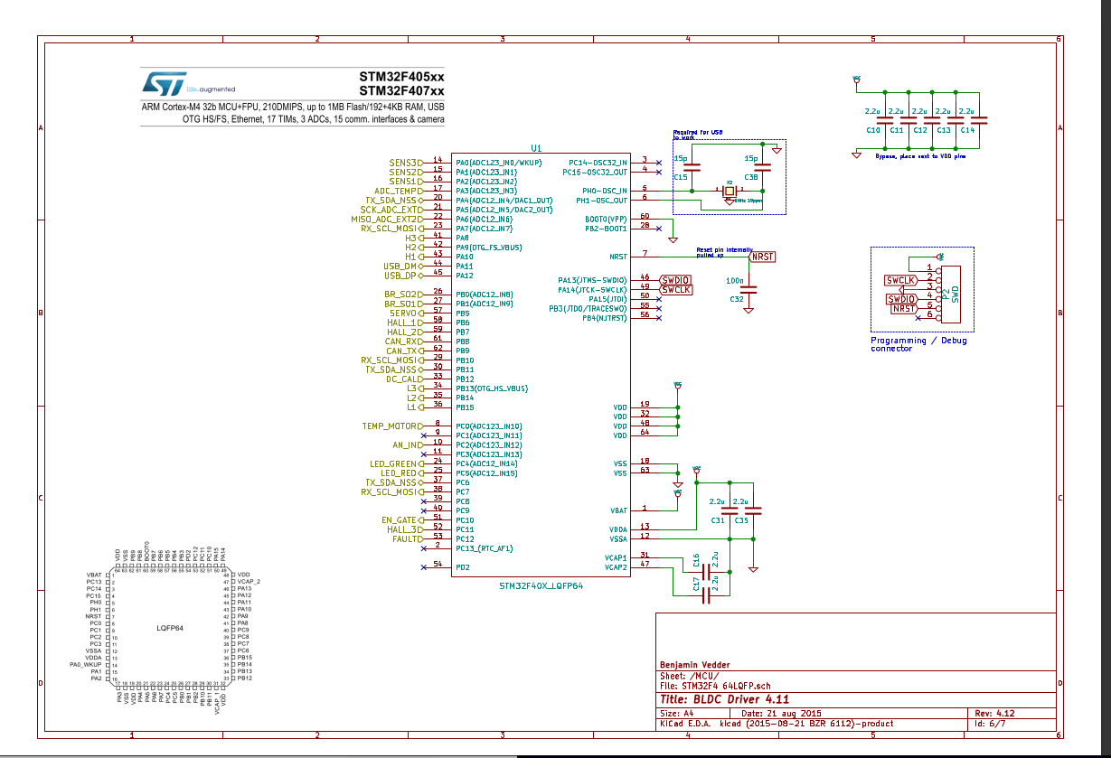This screenshot has width=1111, height=758.
Task: Click the ST life.augmented logo
Action: 188,84
